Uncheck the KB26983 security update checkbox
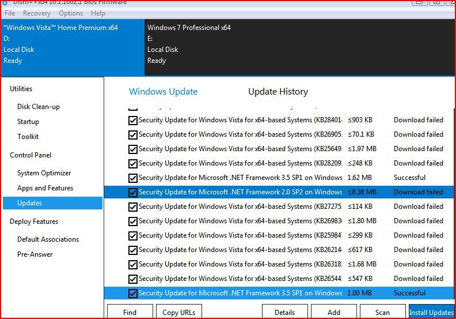This screenshot has height=319, width=456. tap(133, 222)
